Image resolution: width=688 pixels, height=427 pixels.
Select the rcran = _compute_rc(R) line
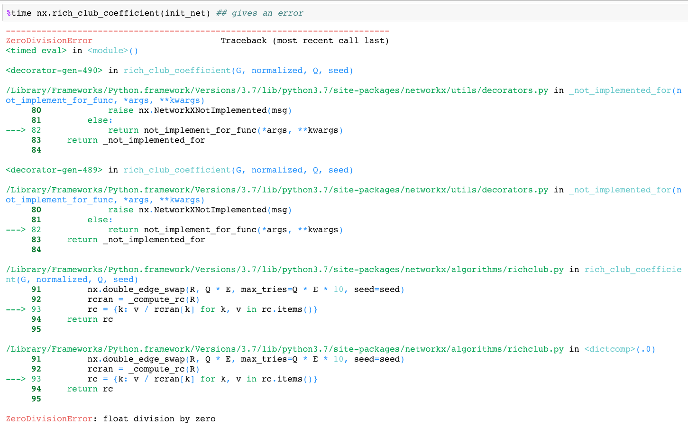coord(142,299)
